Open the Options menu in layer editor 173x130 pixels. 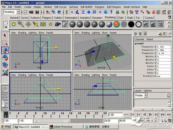(x=148, y=91)
